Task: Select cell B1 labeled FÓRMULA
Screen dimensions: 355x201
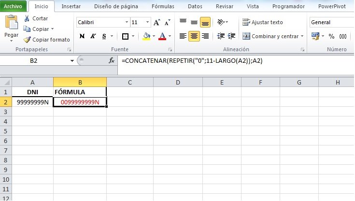Action: tap(80, 92)
